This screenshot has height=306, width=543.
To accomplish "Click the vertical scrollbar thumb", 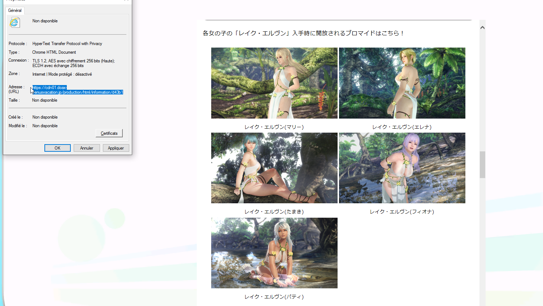I will point(482,165).
